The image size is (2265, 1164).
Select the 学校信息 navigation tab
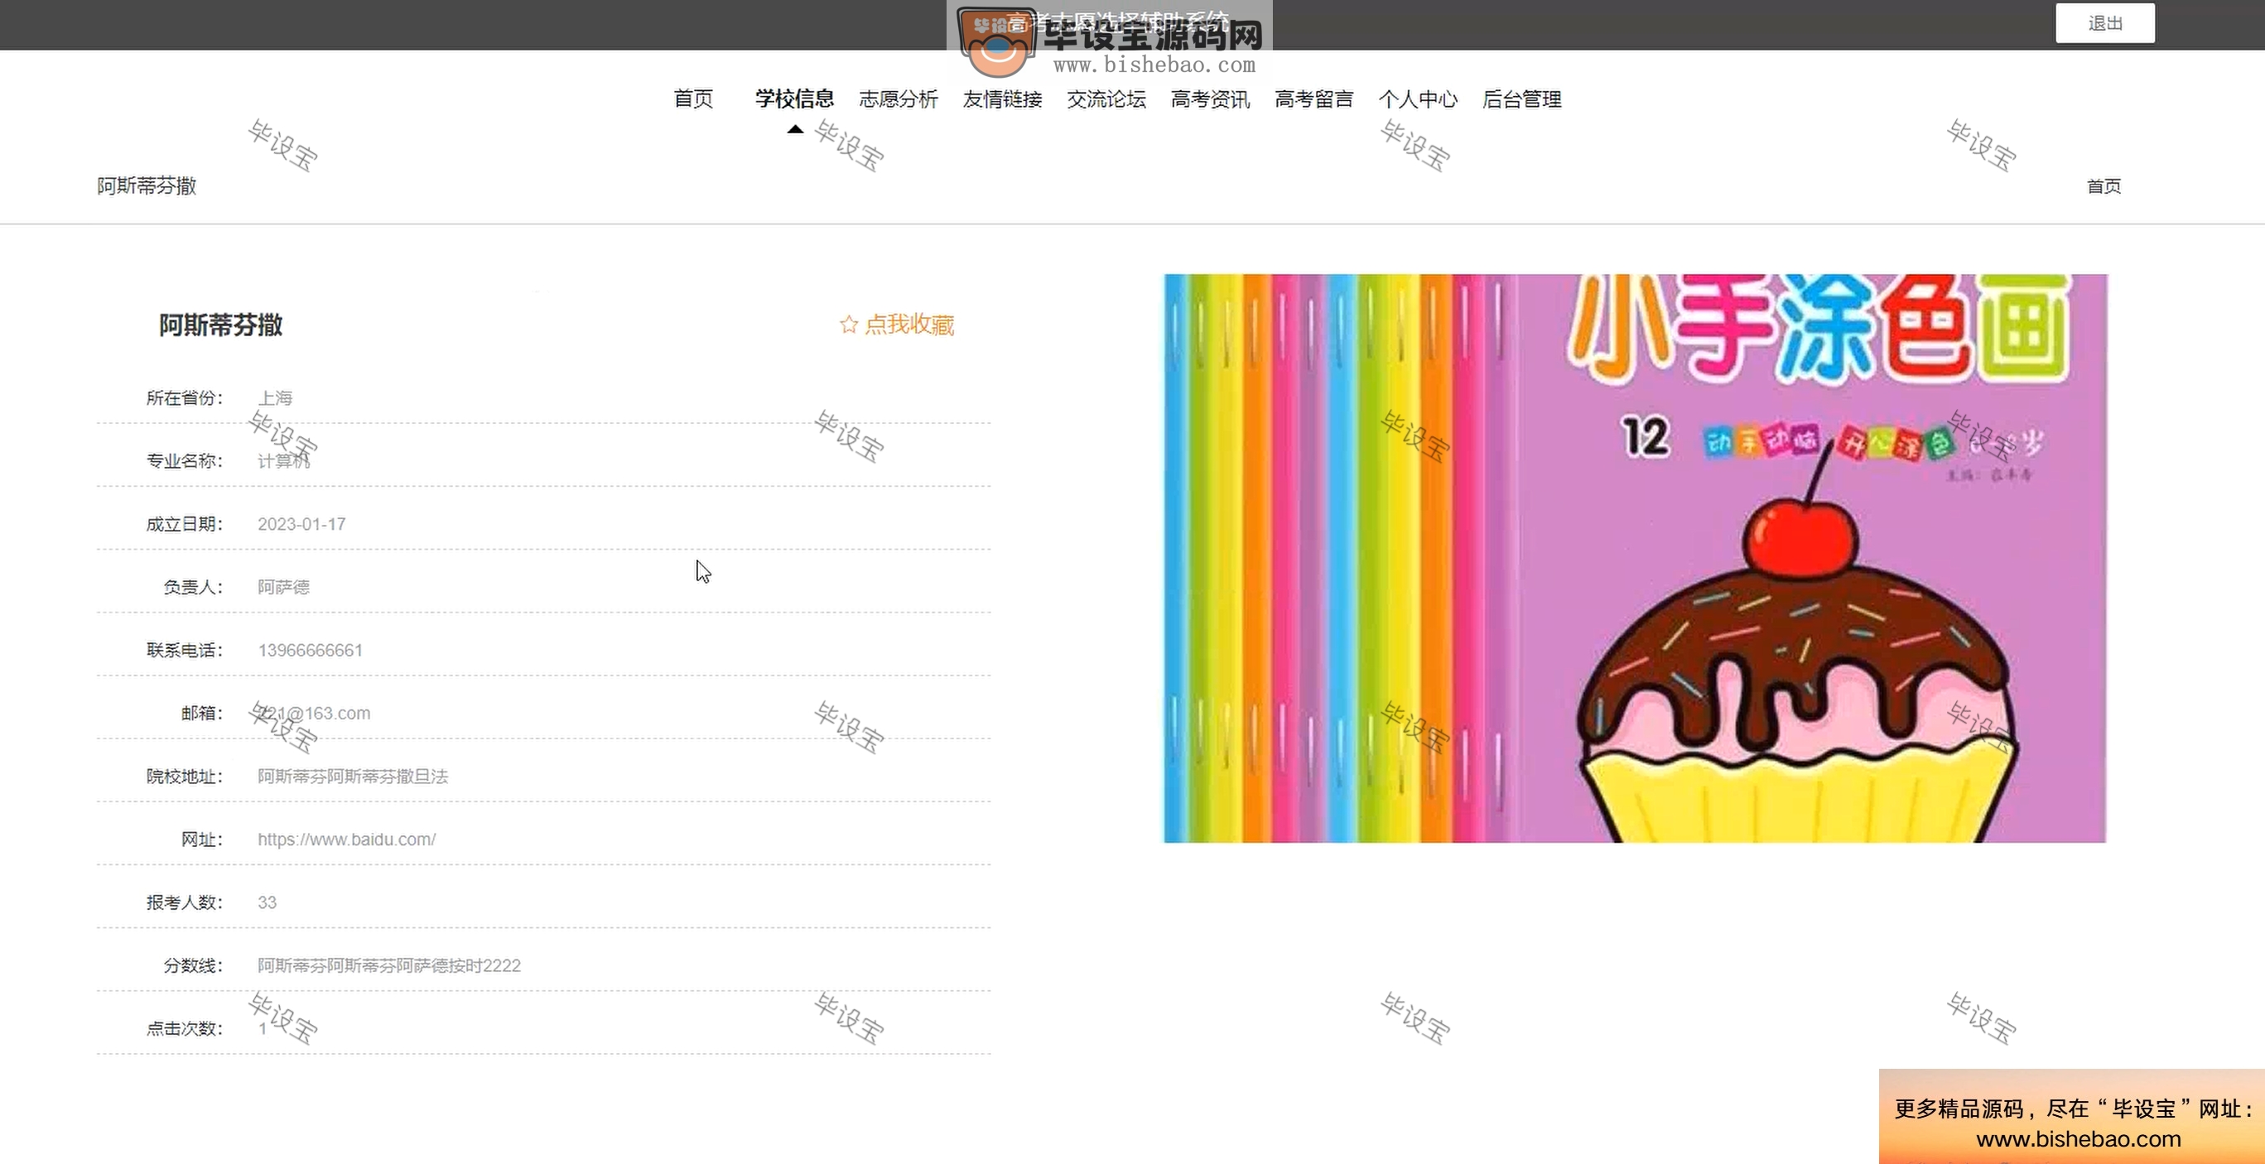(x=795, y=99)
